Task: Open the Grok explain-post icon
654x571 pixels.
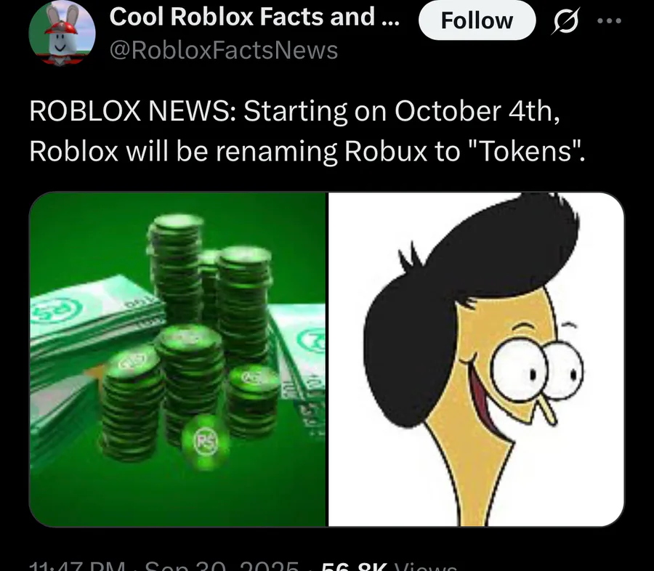Action: 565,20
